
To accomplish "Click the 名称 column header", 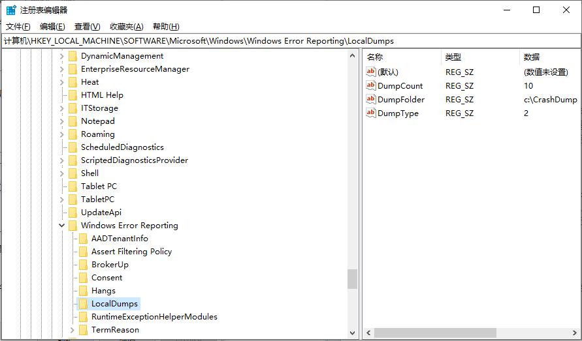I will [402, 57].
